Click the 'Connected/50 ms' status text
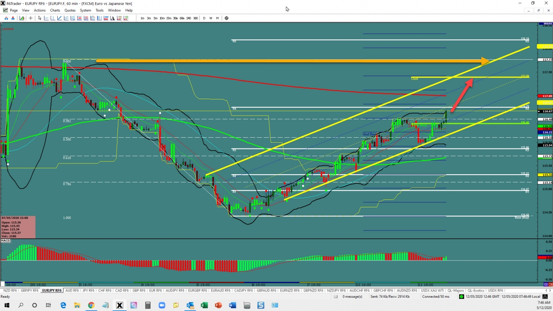The width and height of the screenshot is (553, 311). point(436,296)
